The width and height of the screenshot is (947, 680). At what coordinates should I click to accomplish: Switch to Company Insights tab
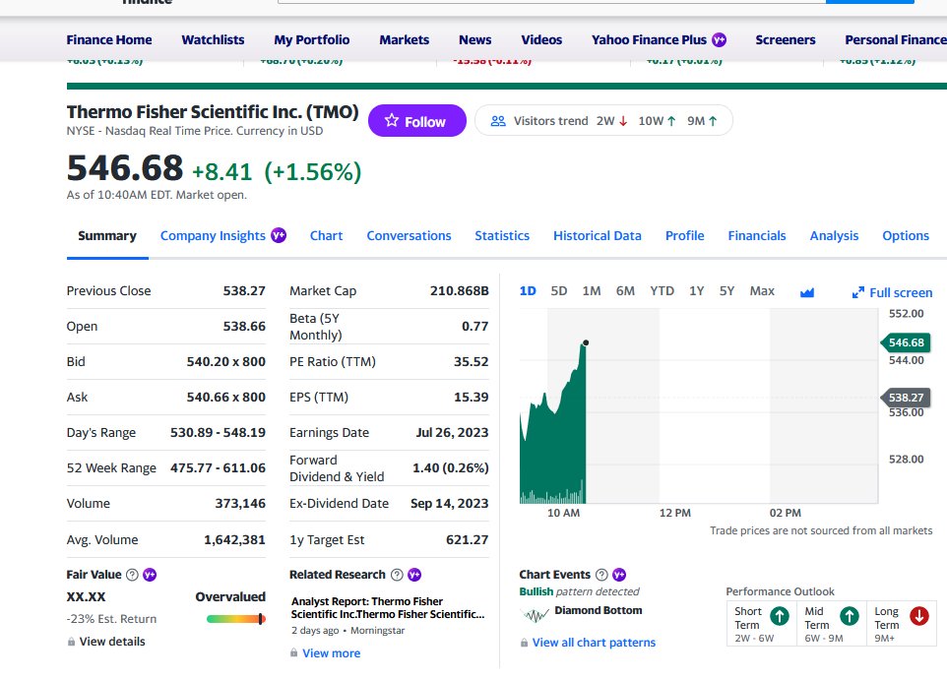click(213, 235)
